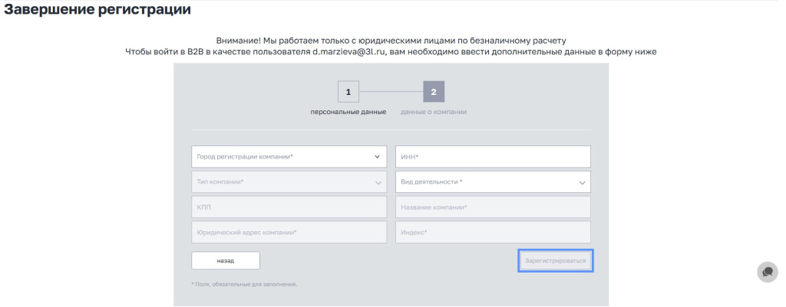Click the 'Внимание!' notice line
This screenshot has height=307, width=786.
point(391,40)
